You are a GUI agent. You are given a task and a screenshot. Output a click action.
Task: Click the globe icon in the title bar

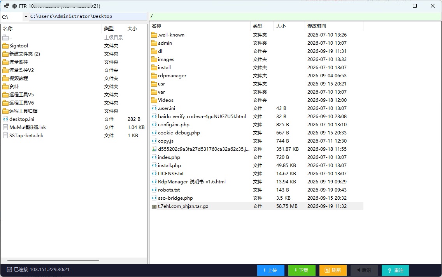[x=14, y=6]
